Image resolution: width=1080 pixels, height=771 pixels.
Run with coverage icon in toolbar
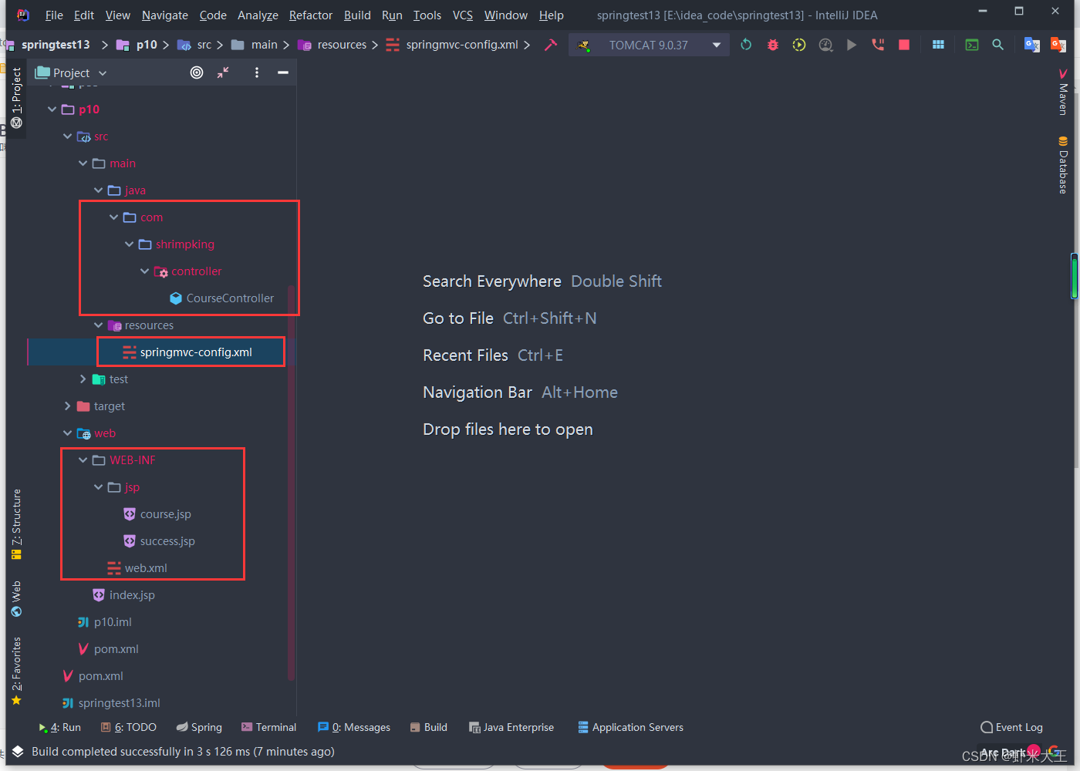point(798,44)
